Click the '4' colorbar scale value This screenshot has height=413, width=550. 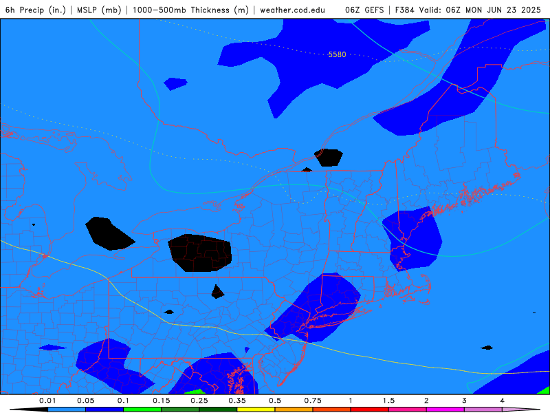[x=503, y=401]
